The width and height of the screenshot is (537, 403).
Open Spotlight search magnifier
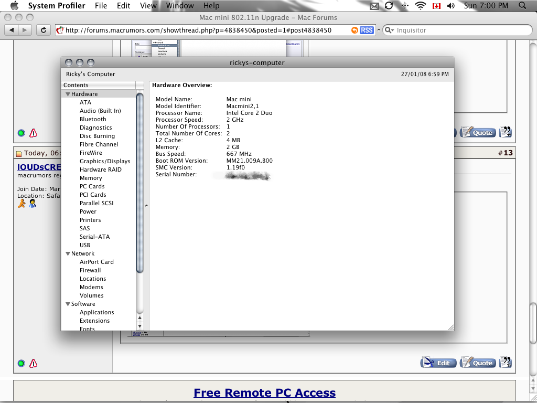[522, 5]
